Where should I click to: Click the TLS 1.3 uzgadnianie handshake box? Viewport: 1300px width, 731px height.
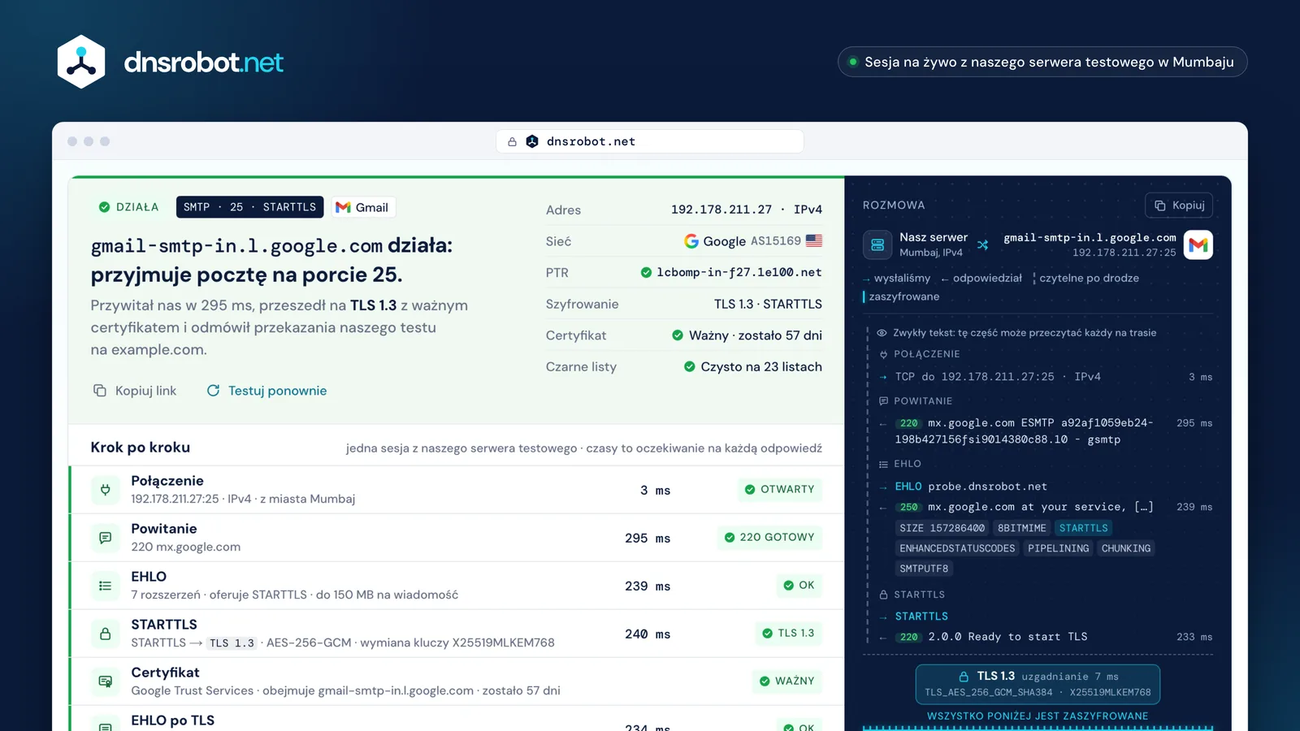pos(1038,684)
